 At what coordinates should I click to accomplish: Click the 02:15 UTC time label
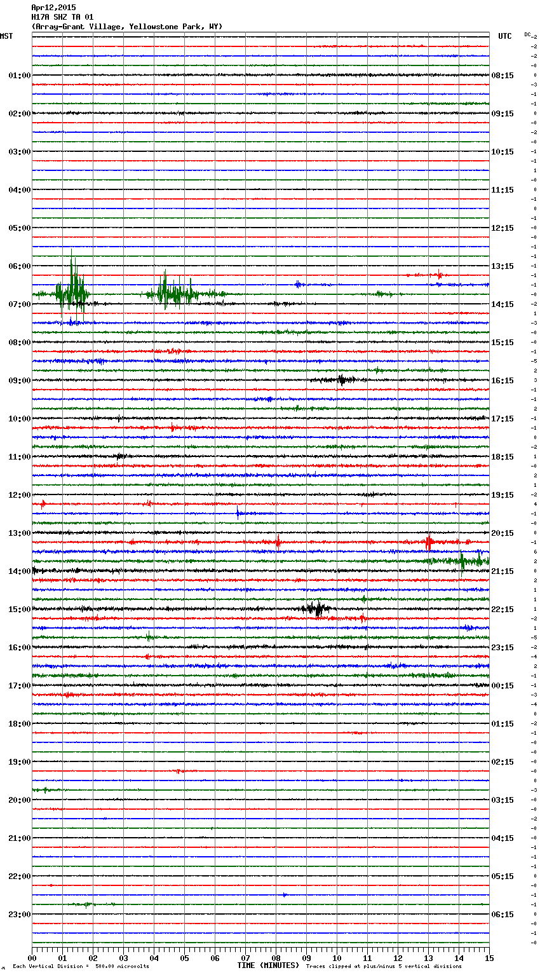(x=503, y=762)
